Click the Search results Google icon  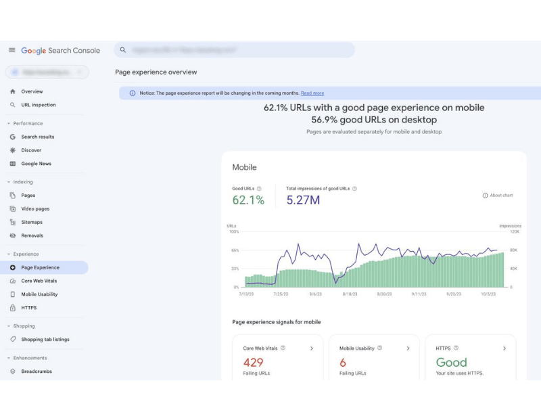tap(13, 137)
